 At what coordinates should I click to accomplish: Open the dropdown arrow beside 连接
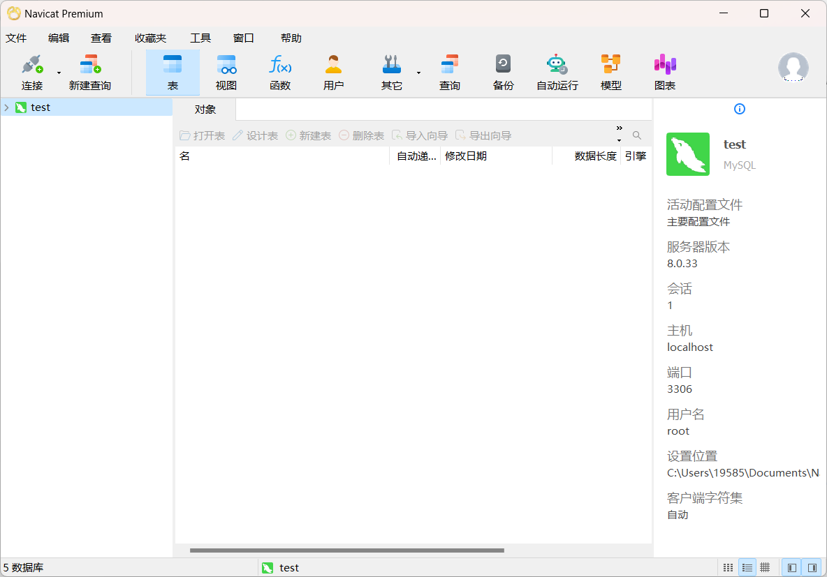click(x=59, y=73)
